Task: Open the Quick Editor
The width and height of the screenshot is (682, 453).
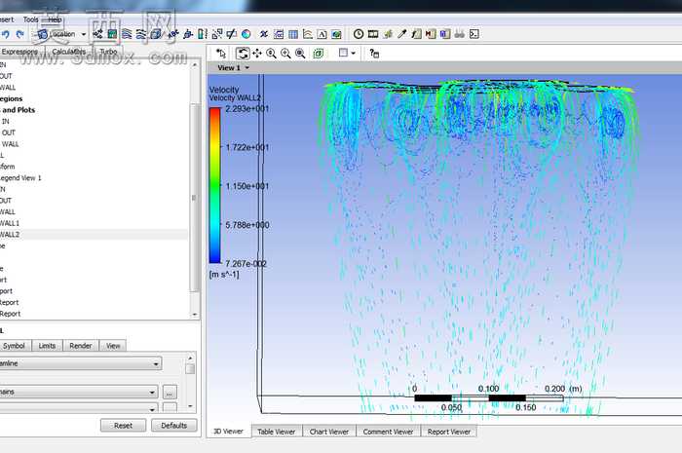Action: point(388,34)
